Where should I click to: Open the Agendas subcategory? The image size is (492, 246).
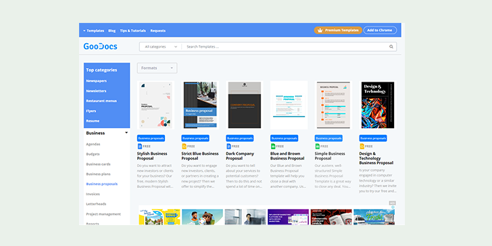tap(93, 144)
